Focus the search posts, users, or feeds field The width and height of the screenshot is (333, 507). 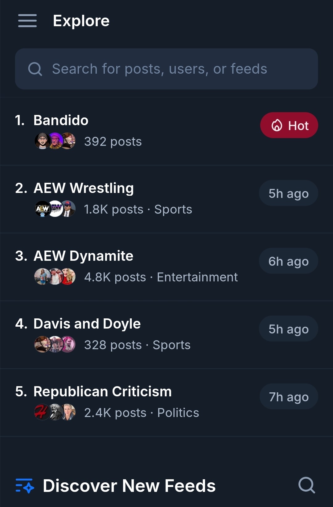tap(166, 69)
